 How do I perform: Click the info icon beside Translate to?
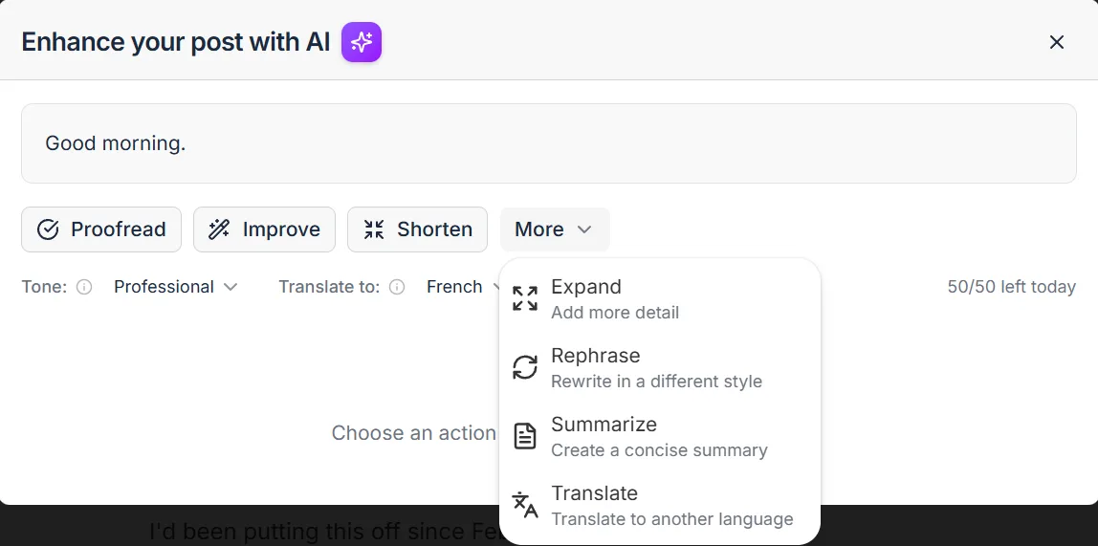pos(397,287)
